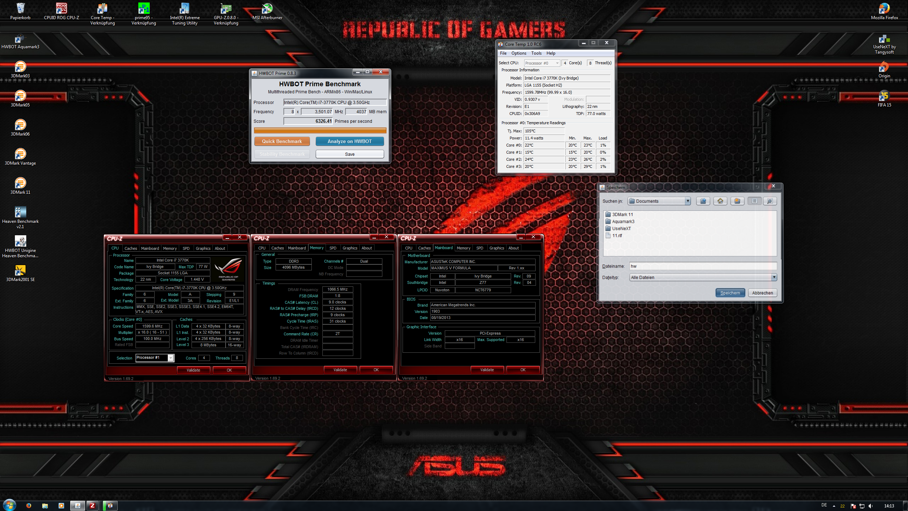Open the HWBOT Aquamark3 shortcut
This screenshot has height=511, width=908.
tap(20, 42)
